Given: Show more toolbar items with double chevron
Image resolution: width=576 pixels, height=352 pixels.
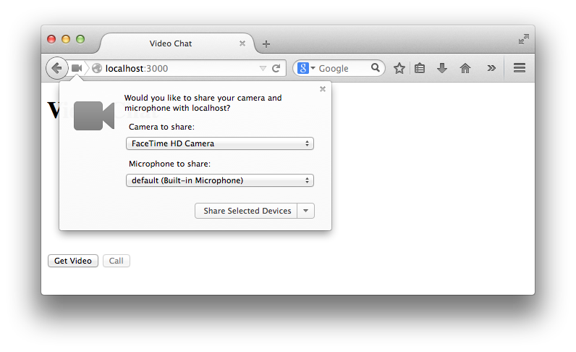Looking at the screenshot, I should (491, 68).
